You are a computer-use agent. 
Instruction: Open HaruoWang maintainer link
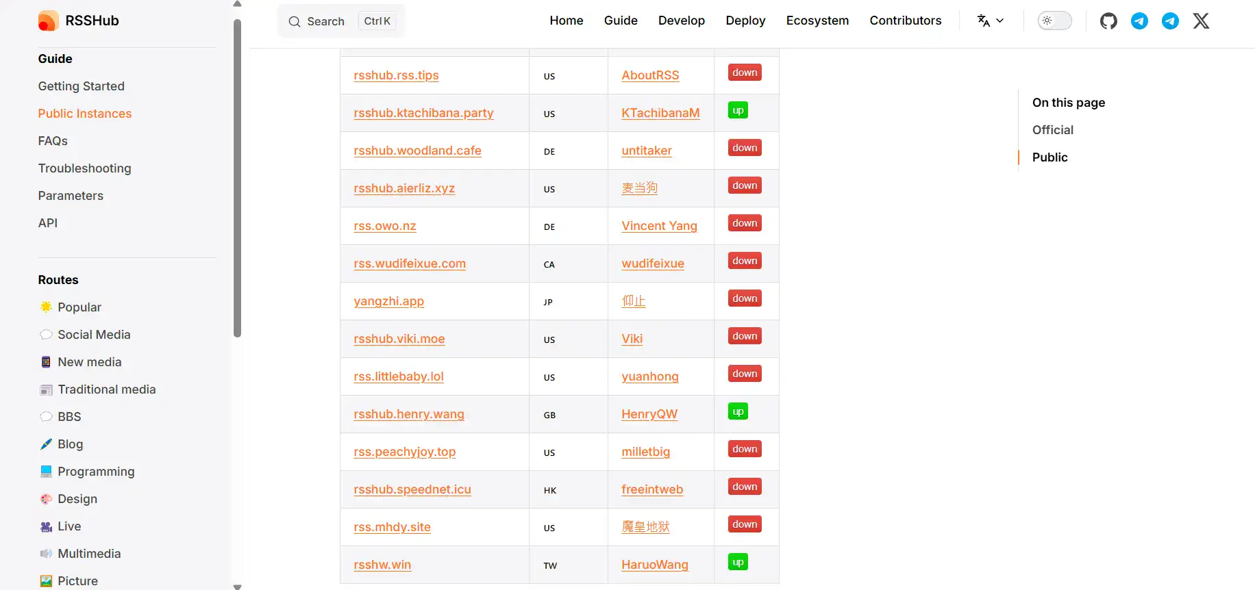(x=655, y=565)
